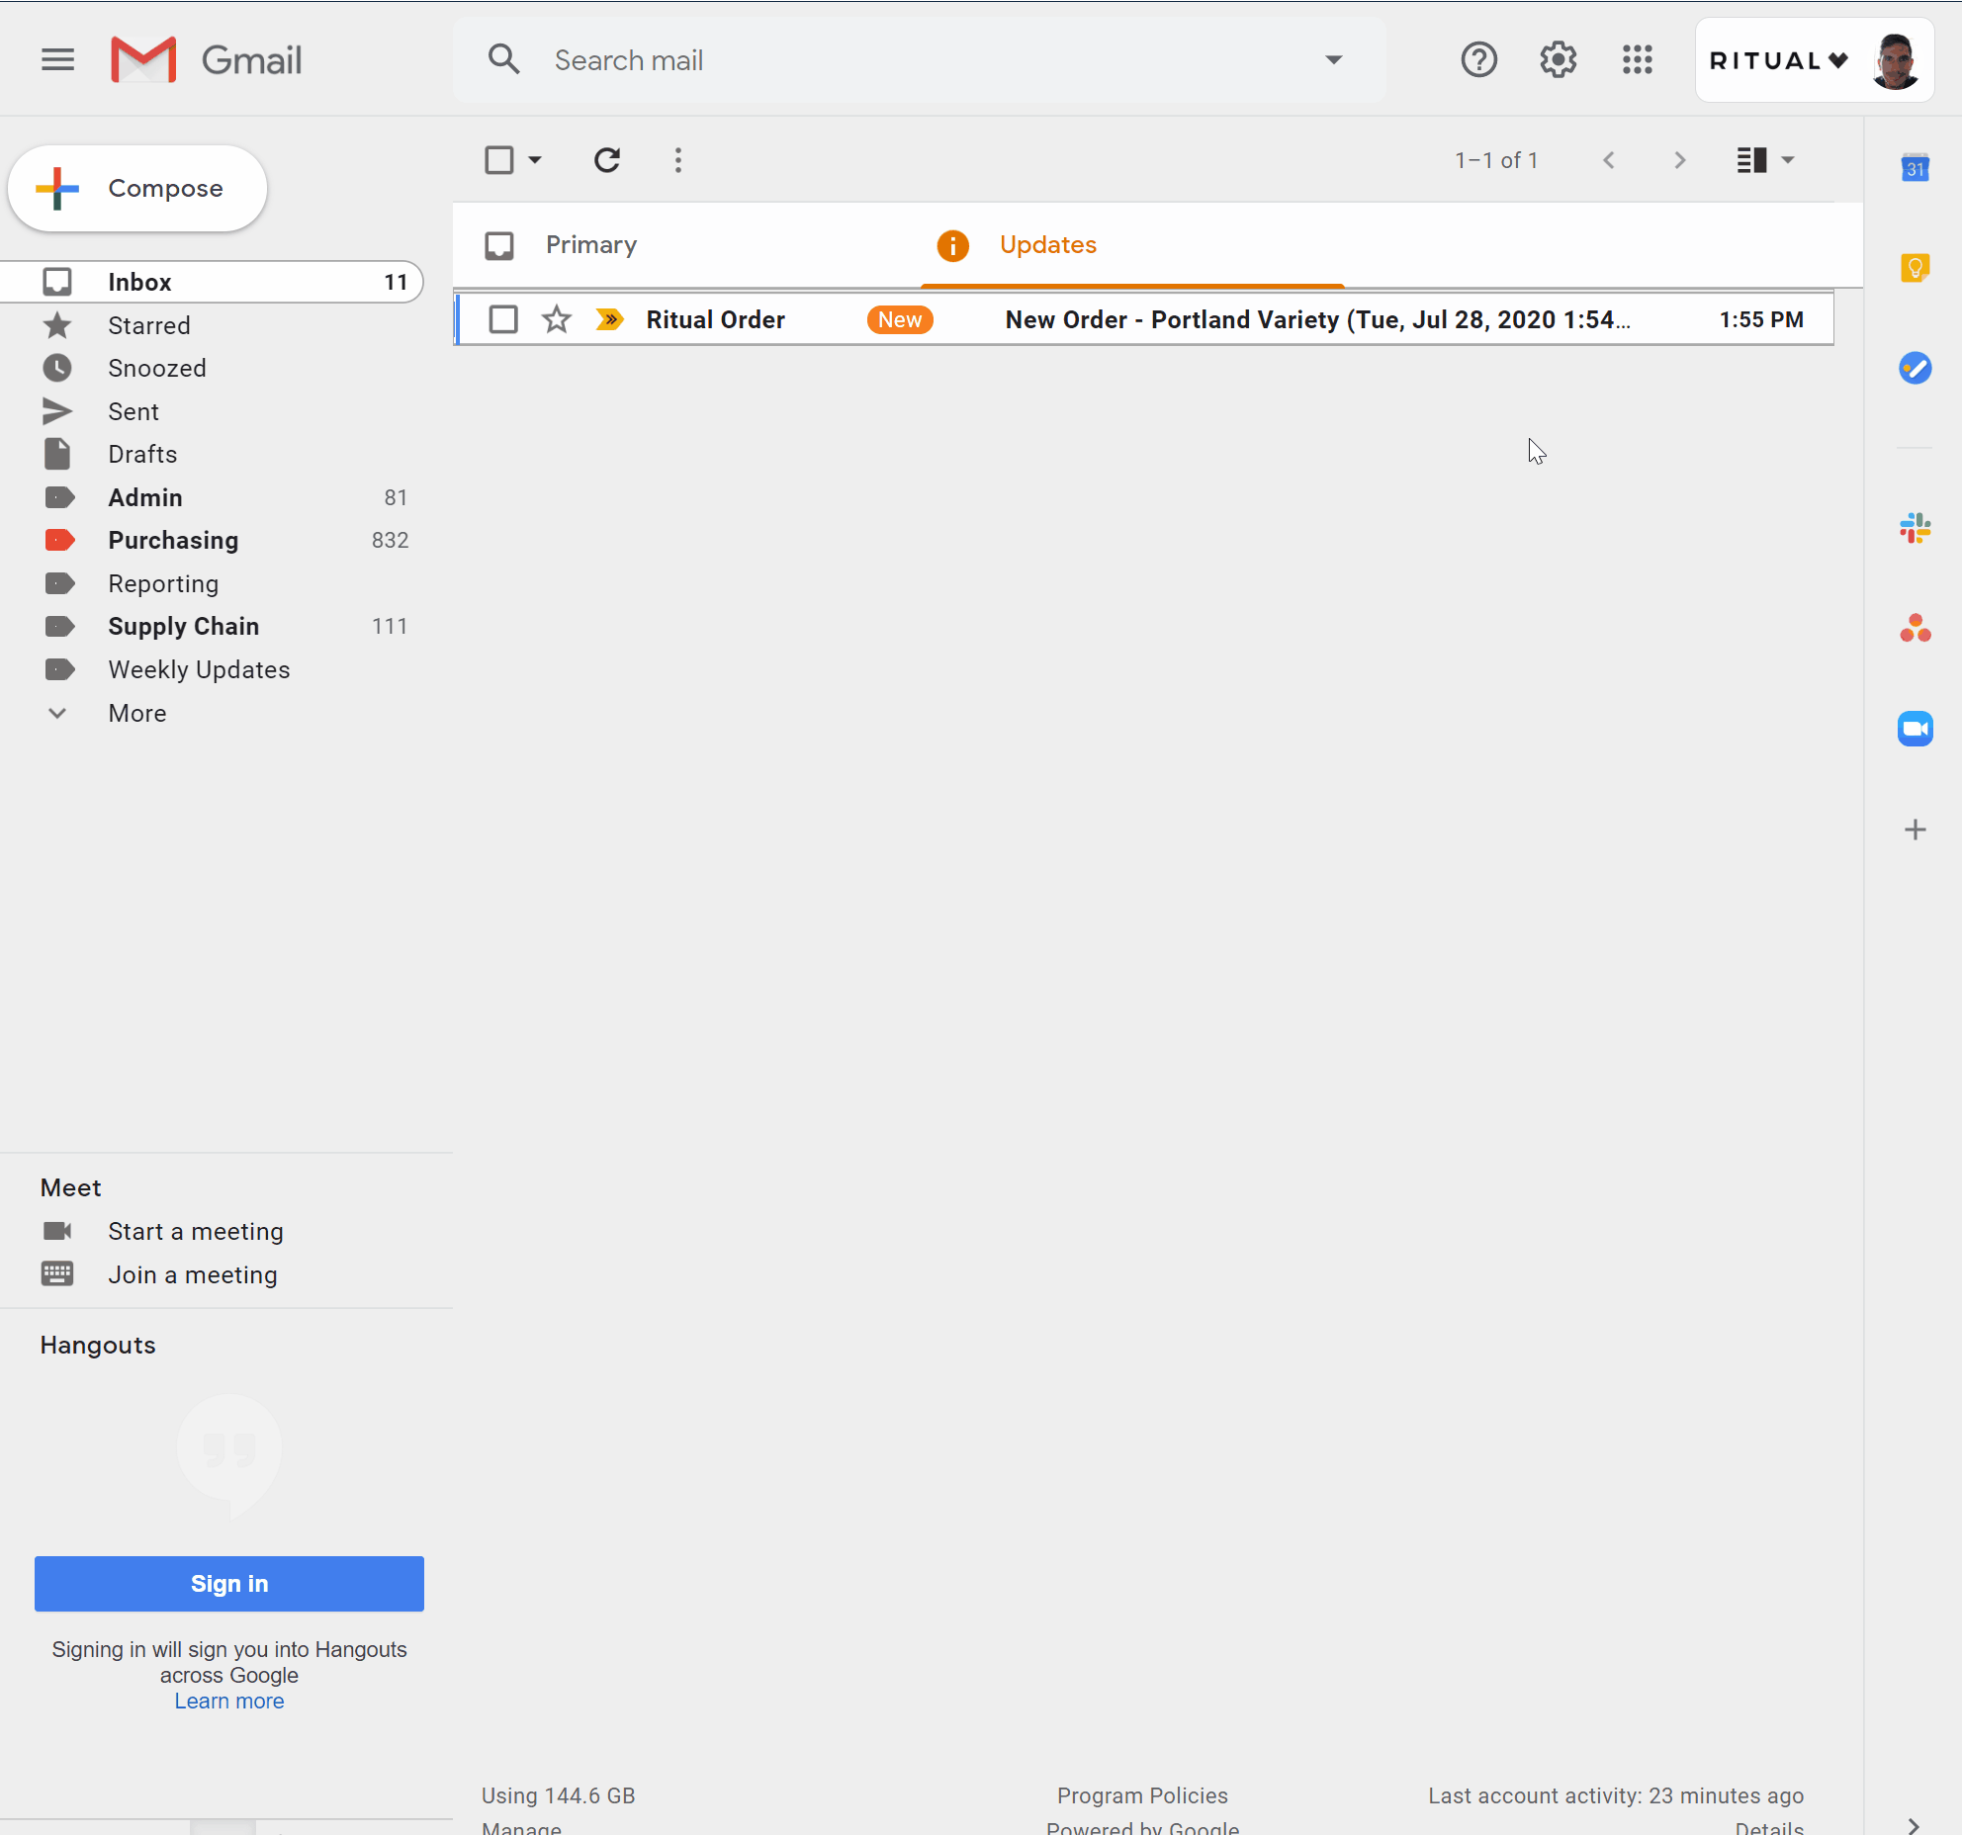This screenshot has width=1962, height=1835.
Task: Open Slack add-on in side panel
Action: pos(1916,528)
